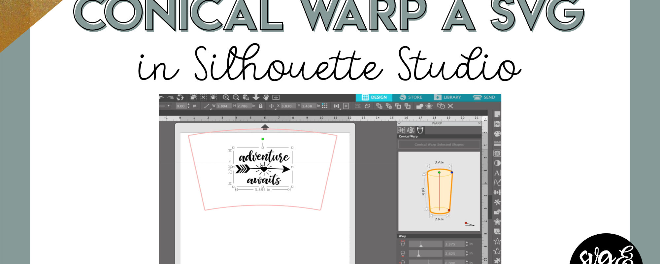Screen dimensions: 660x264
Task: Click the Y position field 1.438
Action: tap(309, 106)
